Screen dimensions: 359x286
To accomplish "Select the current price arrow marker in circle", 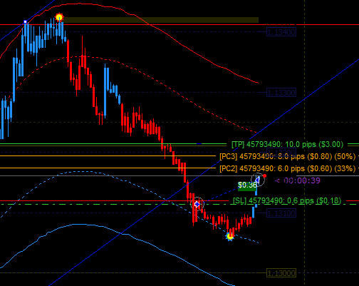I will click(257, 180).
